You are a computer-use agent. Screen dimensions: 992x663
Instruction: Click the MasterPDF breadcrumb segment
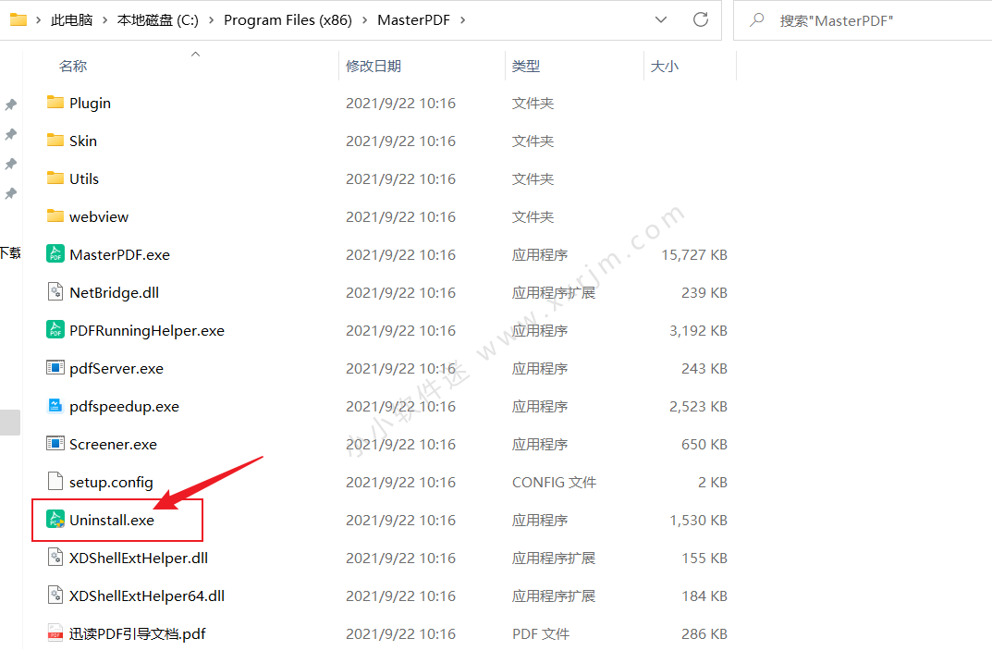pos(414,20)
